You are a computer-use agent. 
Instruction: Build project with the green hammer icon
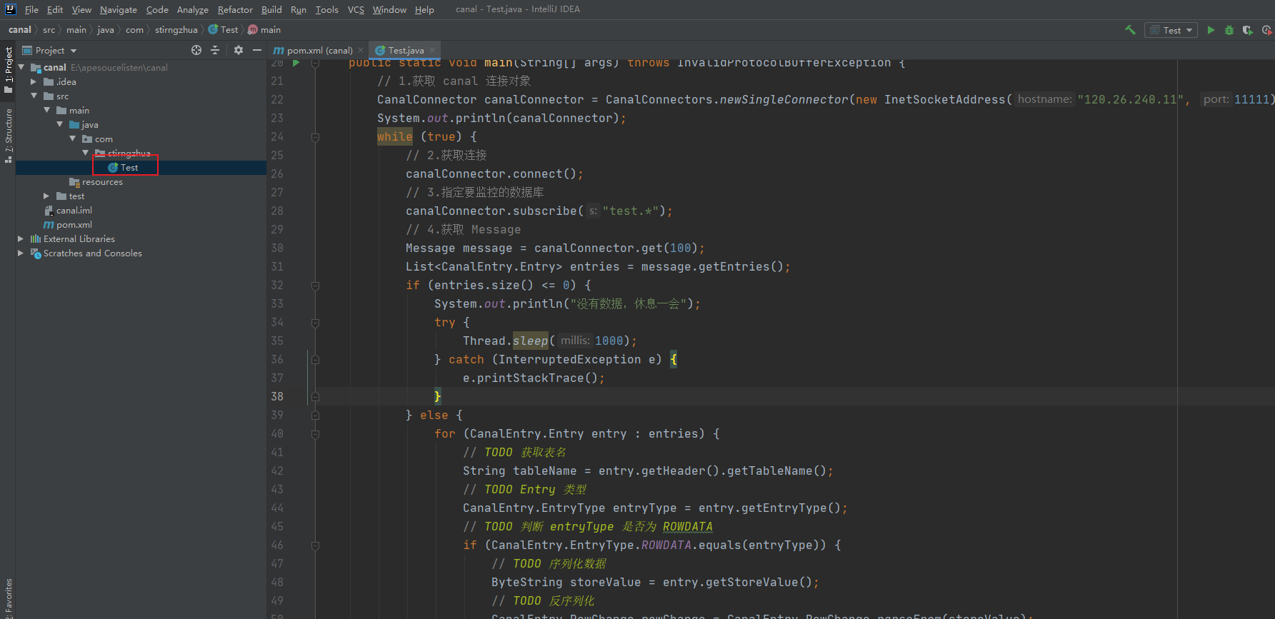pyautogui.click(x=1130, y=30)
